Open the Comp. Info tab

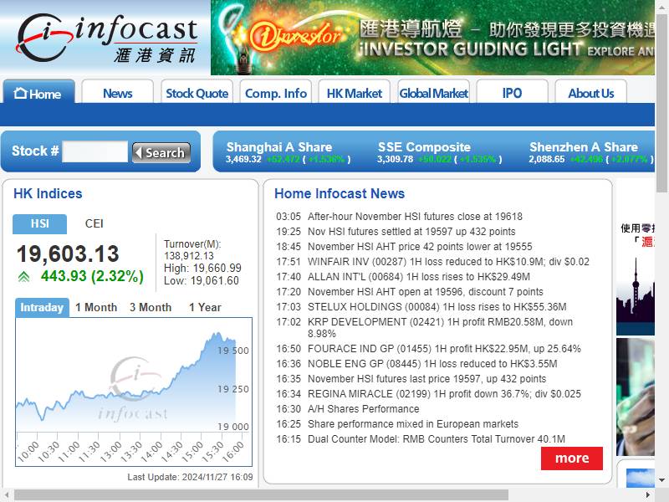click(x=276, y=92)
